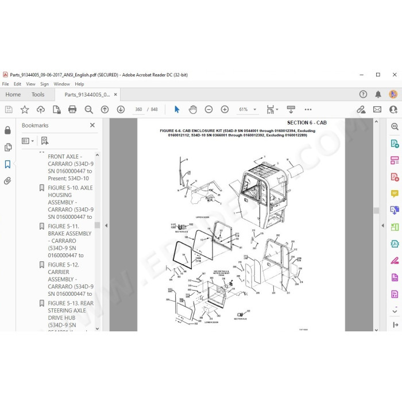Share a link to this file

(361, 110)
